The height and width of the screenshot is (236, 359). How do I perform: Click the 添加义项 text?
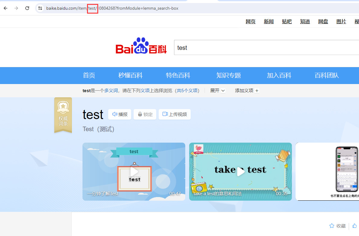point(244,91)
